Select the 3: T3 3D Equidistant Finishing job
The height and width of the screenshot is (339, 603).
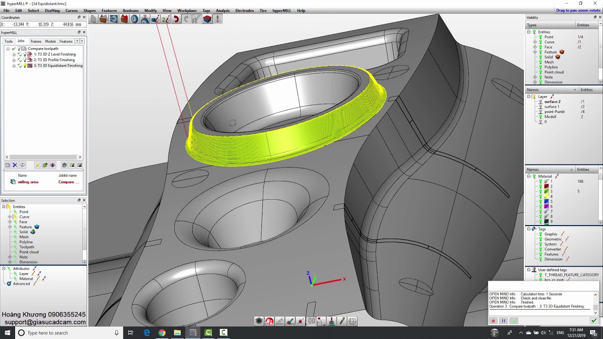[x=58, y=65]
